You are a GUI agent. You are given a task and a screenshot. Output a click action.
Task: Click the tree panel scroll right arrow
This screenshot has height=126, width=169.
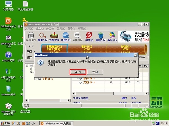point(69,100)
